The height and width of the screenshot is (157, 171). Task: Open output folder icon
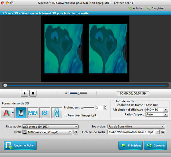pyautogui.click(x=163, y=132)
